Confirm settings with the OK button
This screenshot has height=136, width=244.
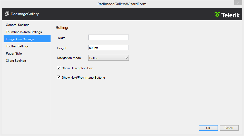coord(208,128)
